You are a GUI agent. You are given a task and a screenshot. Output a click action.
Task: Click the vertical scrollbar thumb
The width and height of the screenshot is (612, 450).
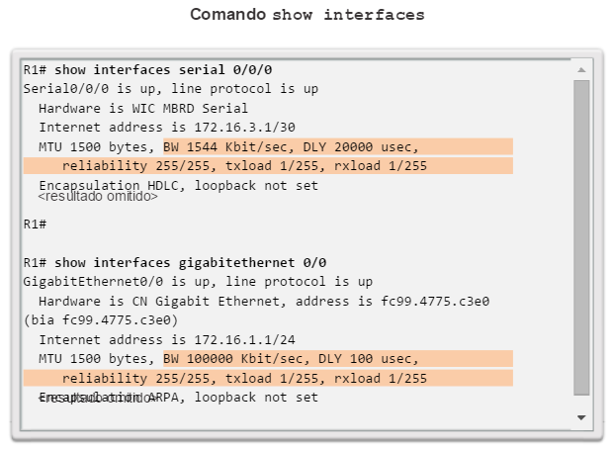click(x=581, y=237)
